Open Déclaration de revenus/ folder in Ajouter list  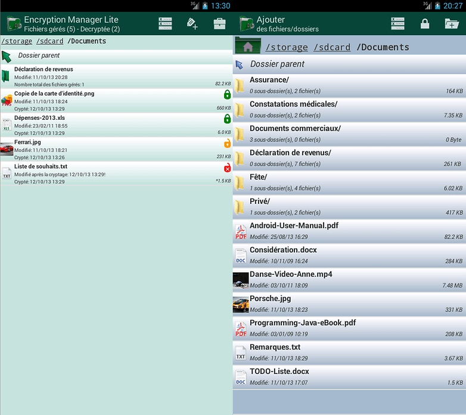(x=349, y=159)
